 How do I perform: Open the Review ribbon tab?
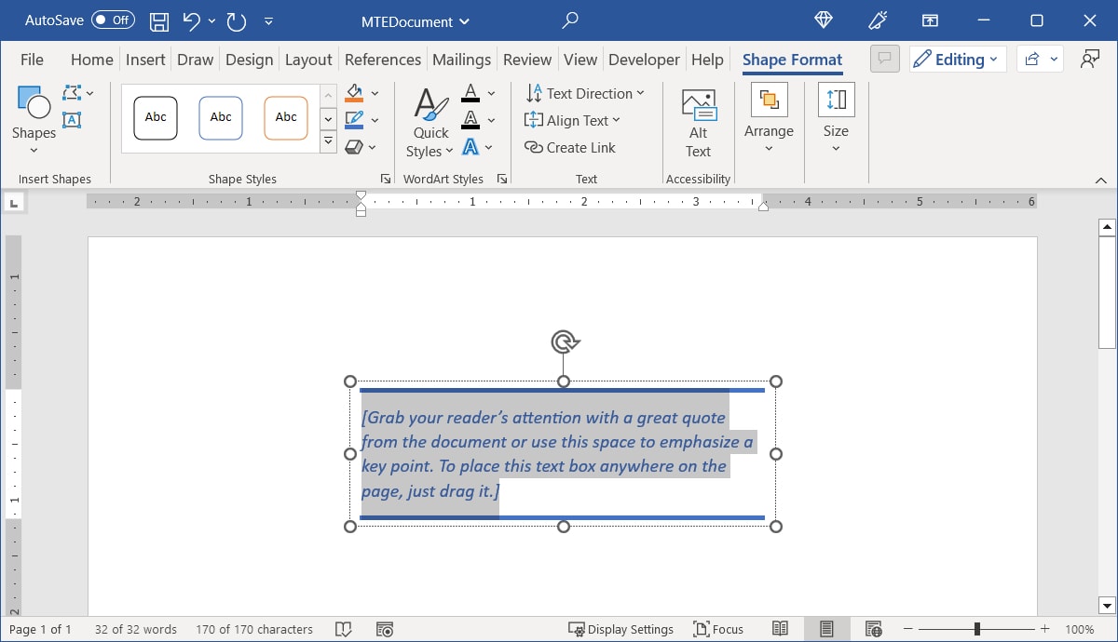pyautogui.click(x=526, y=59)
